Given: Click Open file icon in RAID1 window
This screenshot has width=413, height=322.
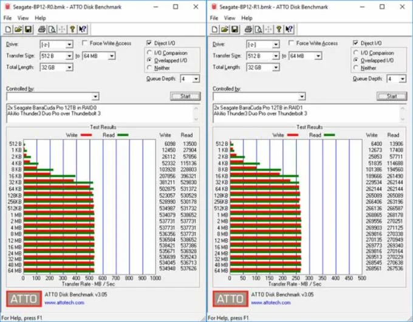Looking at the screenshot, I should point(225,29).
